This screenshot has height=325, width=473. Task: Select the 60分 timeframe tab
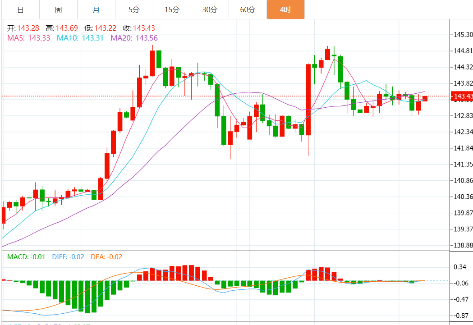tap(248, 9)
